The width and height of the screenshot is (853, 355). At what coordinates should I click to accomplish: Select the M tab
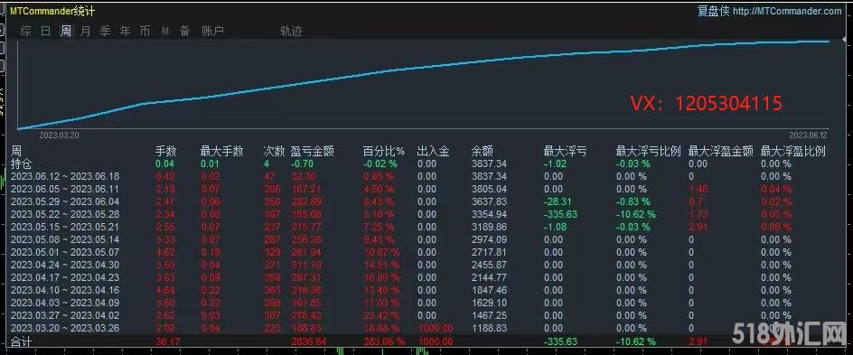pyautogui.click(x=164, y=32)
